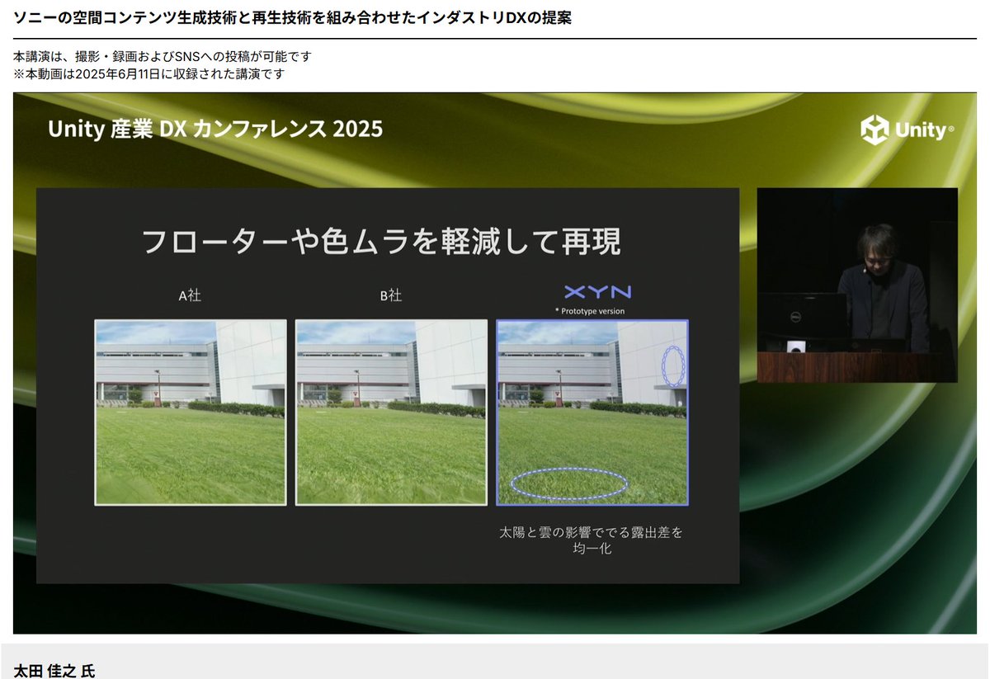Toggle the B社 comparison image selection
Viewport: 990px width, 679px height.
pos(391,412)
